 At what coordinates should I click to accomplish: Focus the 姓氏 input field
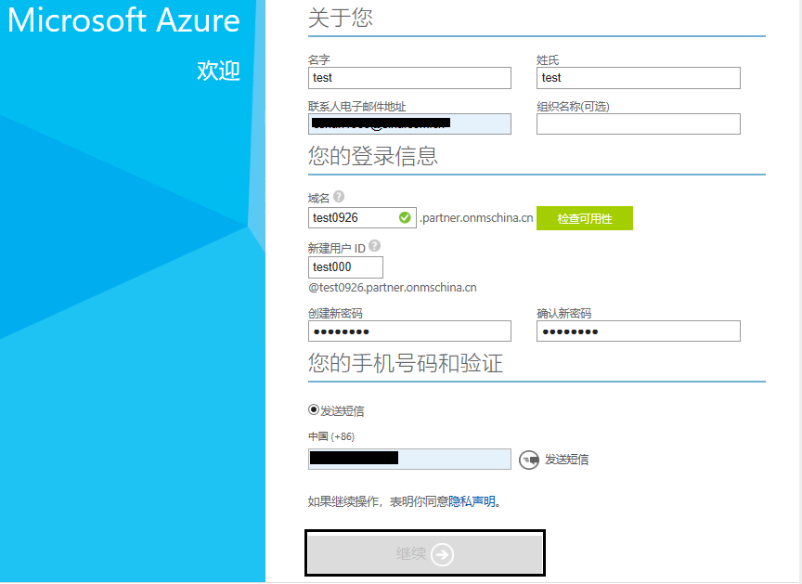pos(638,78)
